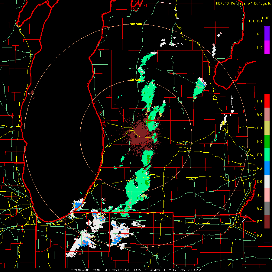
Task: Click the 'RF' legend label
Action: coord(259,34)
